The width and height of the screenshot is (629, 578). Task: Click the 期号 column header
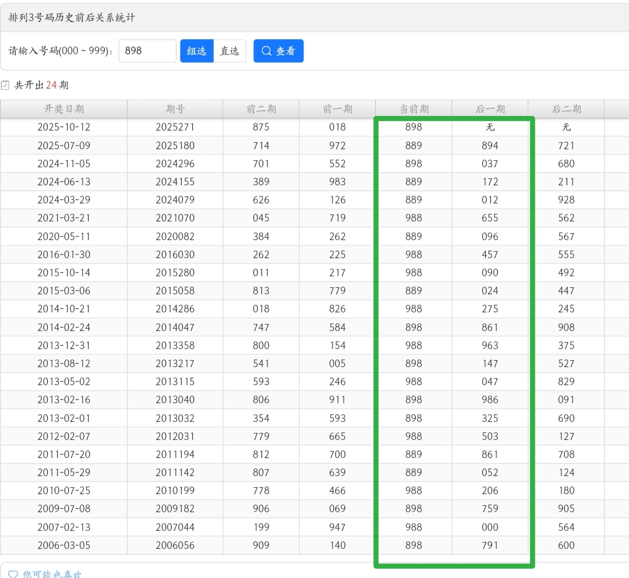click(175, 109)
